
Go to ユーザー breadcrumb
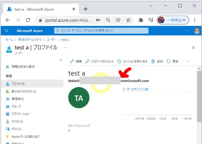51,40
